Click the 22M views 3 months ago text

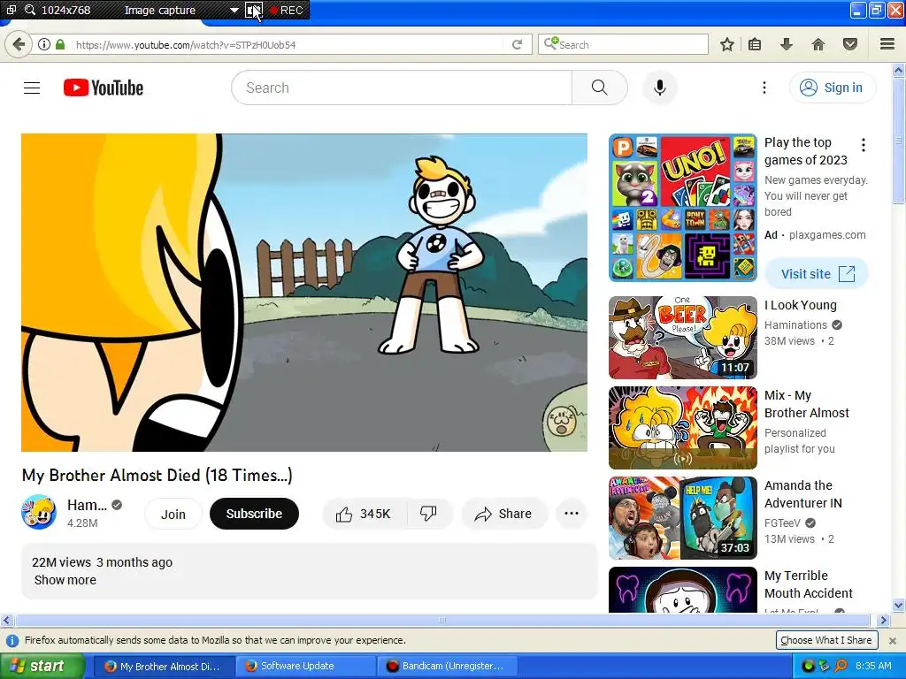[x=103, y=562]
